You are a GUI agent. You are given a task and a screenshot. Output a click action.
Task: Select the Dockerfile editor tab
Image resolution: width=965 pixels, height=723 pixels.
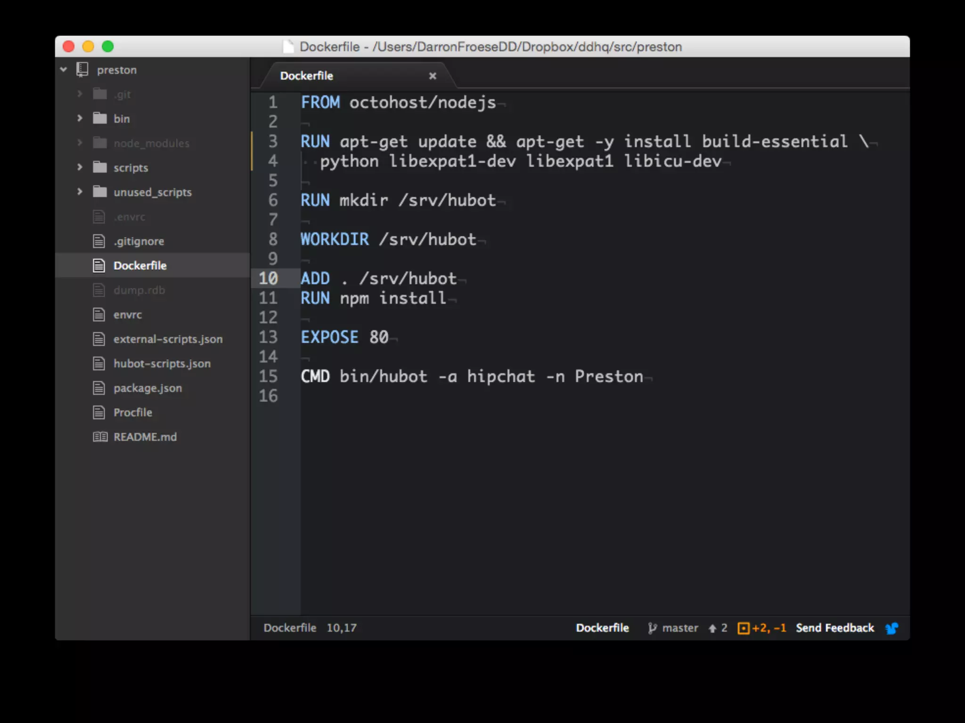click(x=306, y=76)
